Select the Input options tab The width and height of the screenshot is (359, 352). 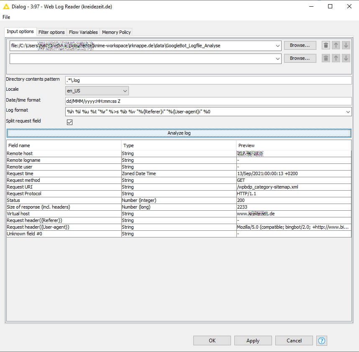click(20, 32)
